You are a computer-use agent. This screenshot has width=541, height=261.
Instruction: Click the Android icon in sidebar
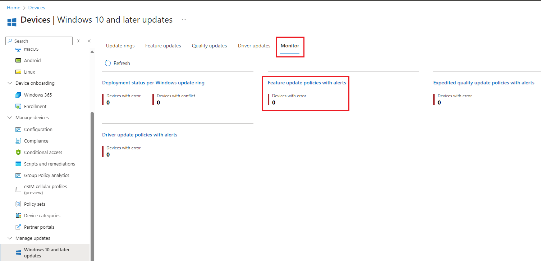[18, 60]
